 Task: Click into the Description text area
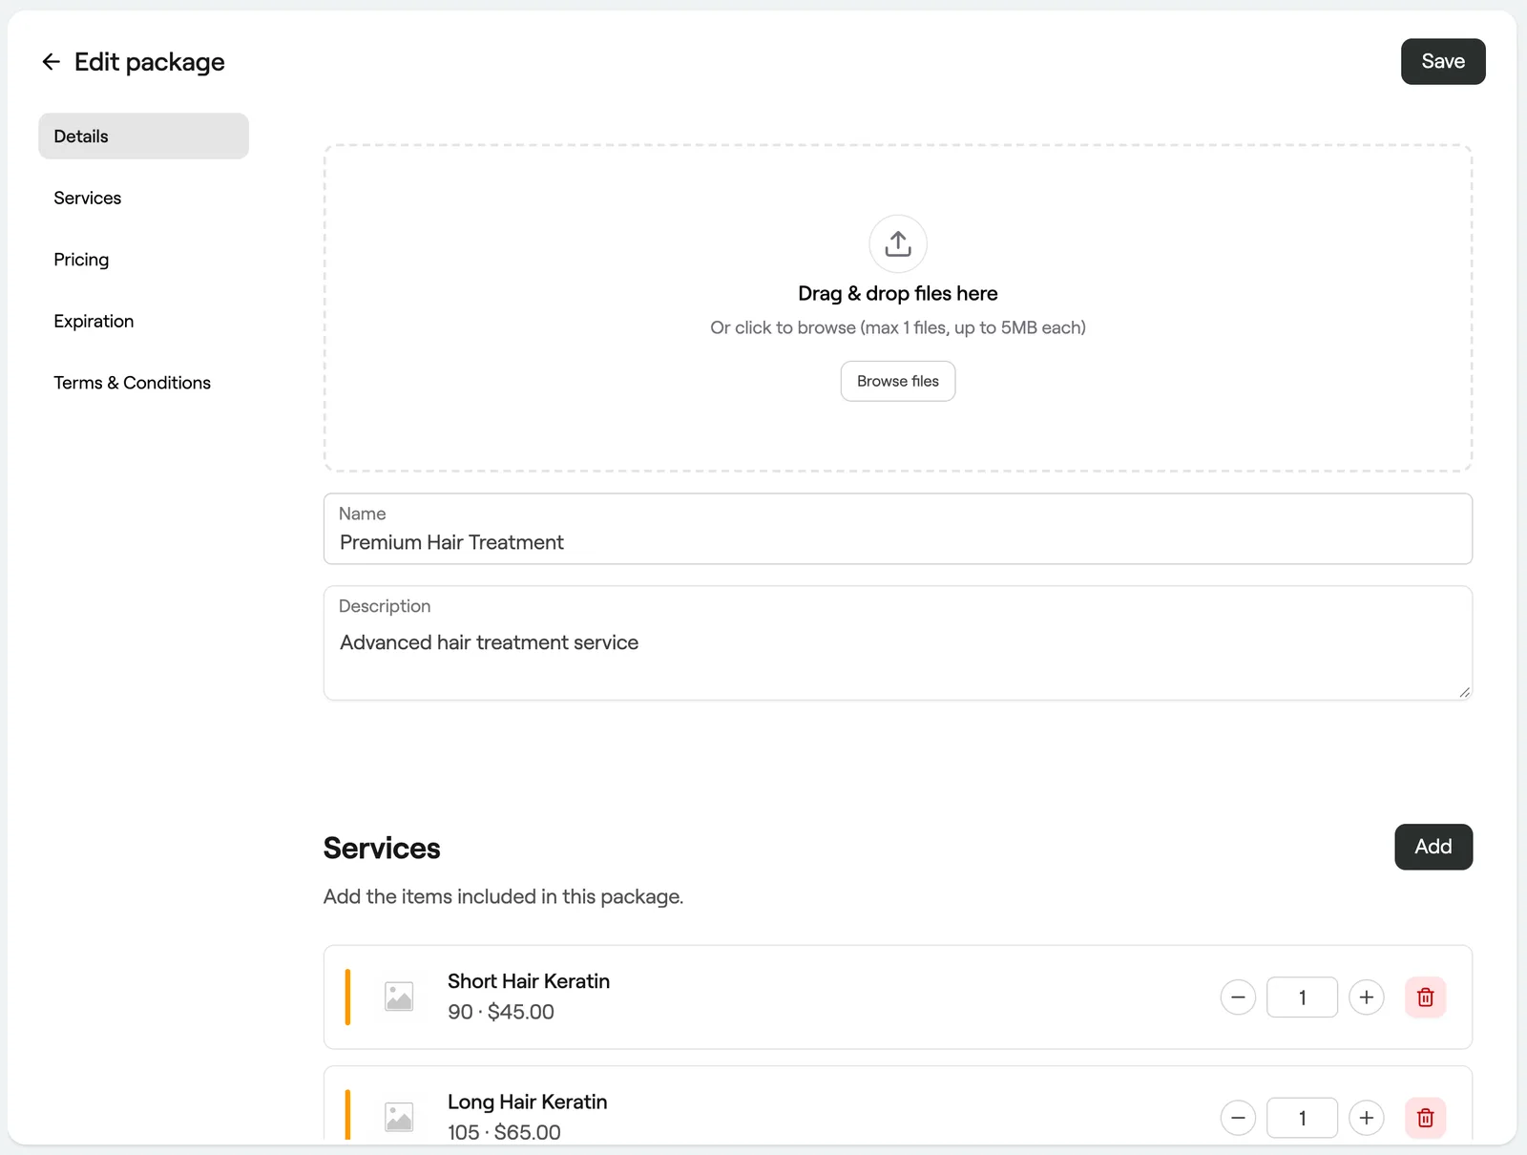898,643
